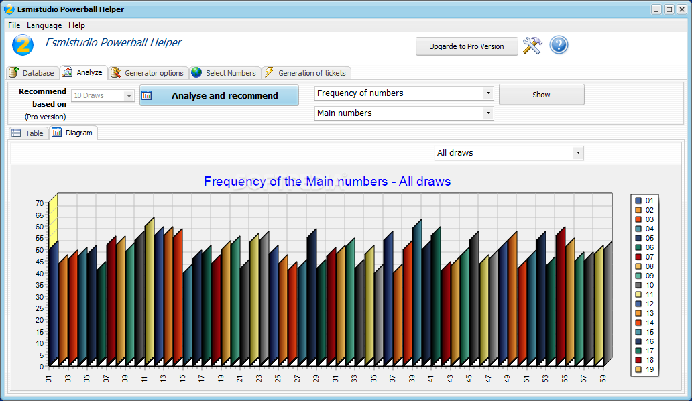Image resolution: width=692 pixels, height=401 pixels.
Task: Click the 70 value on the y-axis
Action: pyautogui.click(x=40, y=203)
